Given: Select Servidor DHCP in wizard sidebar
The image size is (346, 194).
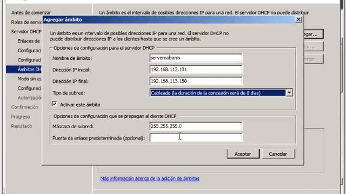Looking at the screenshot, I should click(26, 31).
